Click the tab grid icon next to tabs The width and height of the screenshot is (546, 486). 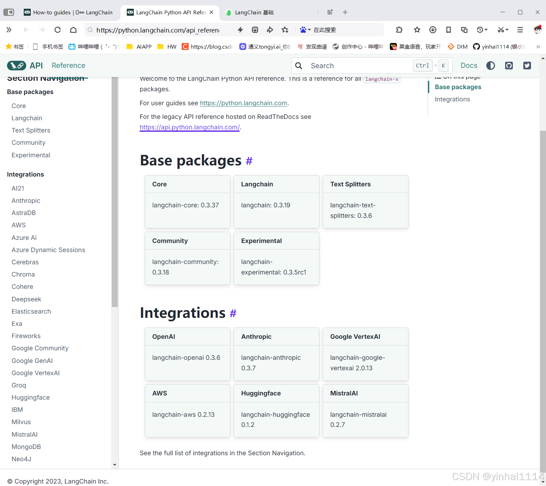(330, 12)
